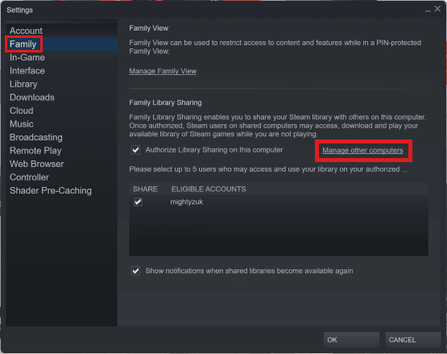Discard the changes with CANCEL
The height and width of the screenshot is (354, 447).
coord(413,339)
